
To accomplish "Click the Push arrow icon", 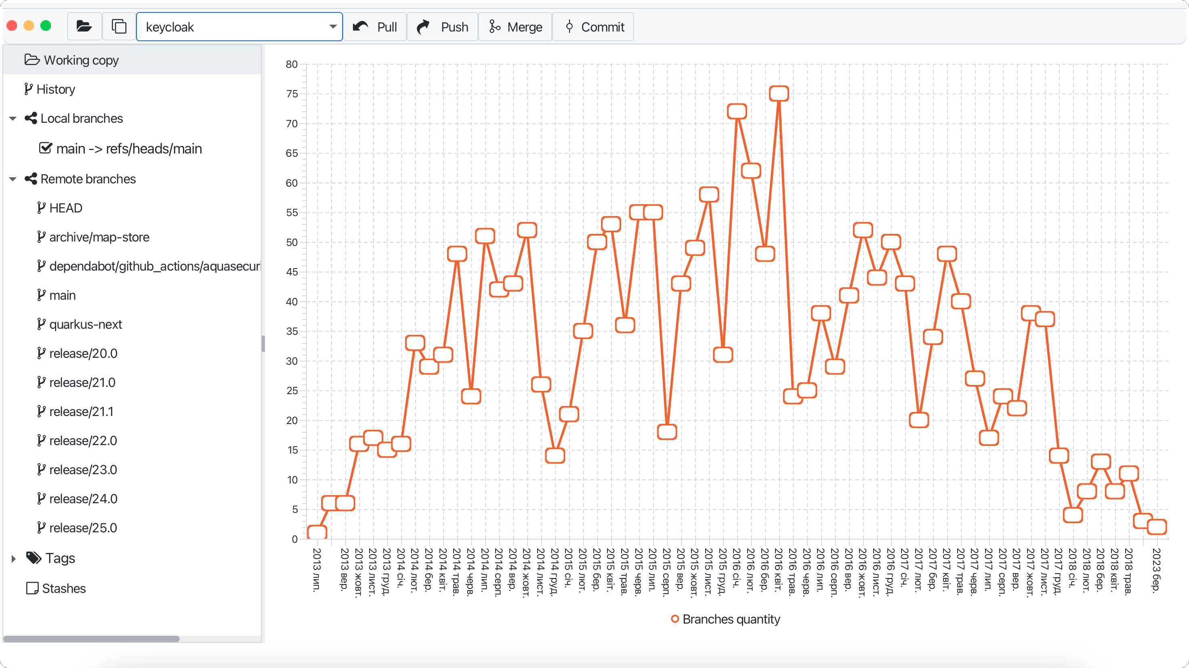I will point(423,26).
